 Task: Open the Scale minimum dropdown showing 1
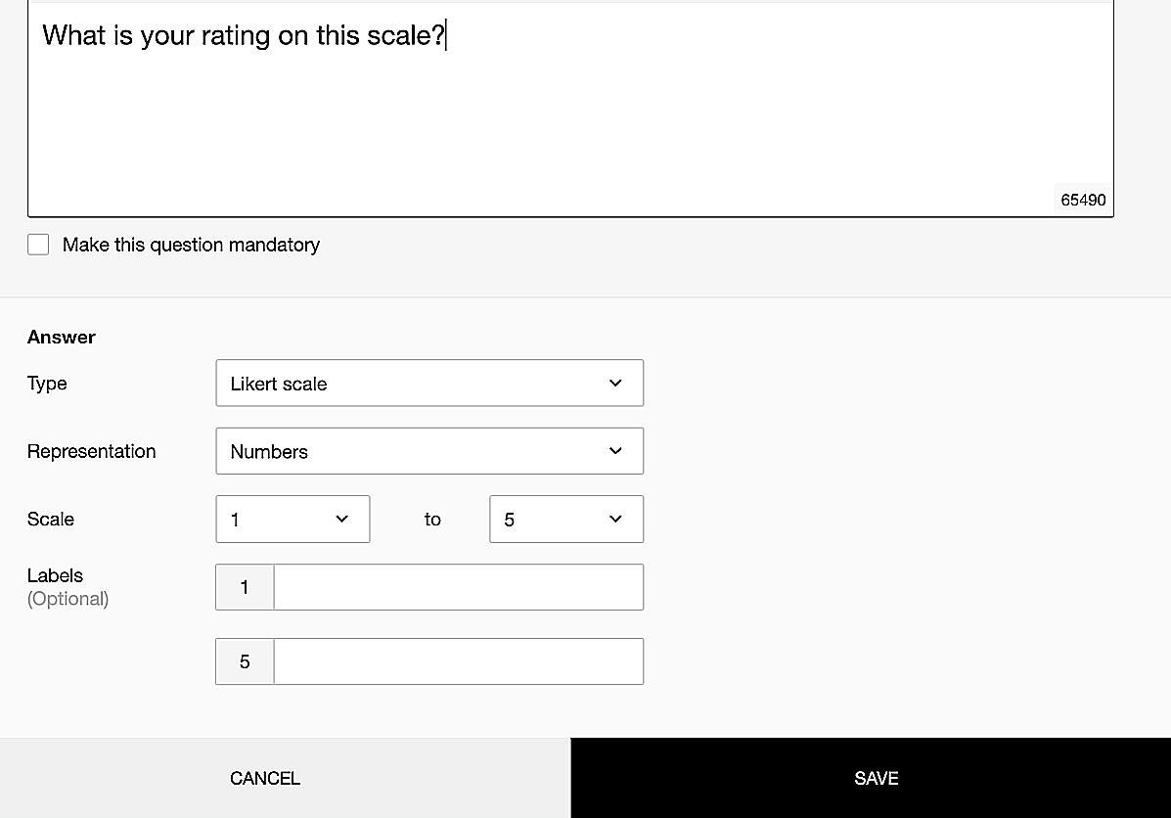292,520
